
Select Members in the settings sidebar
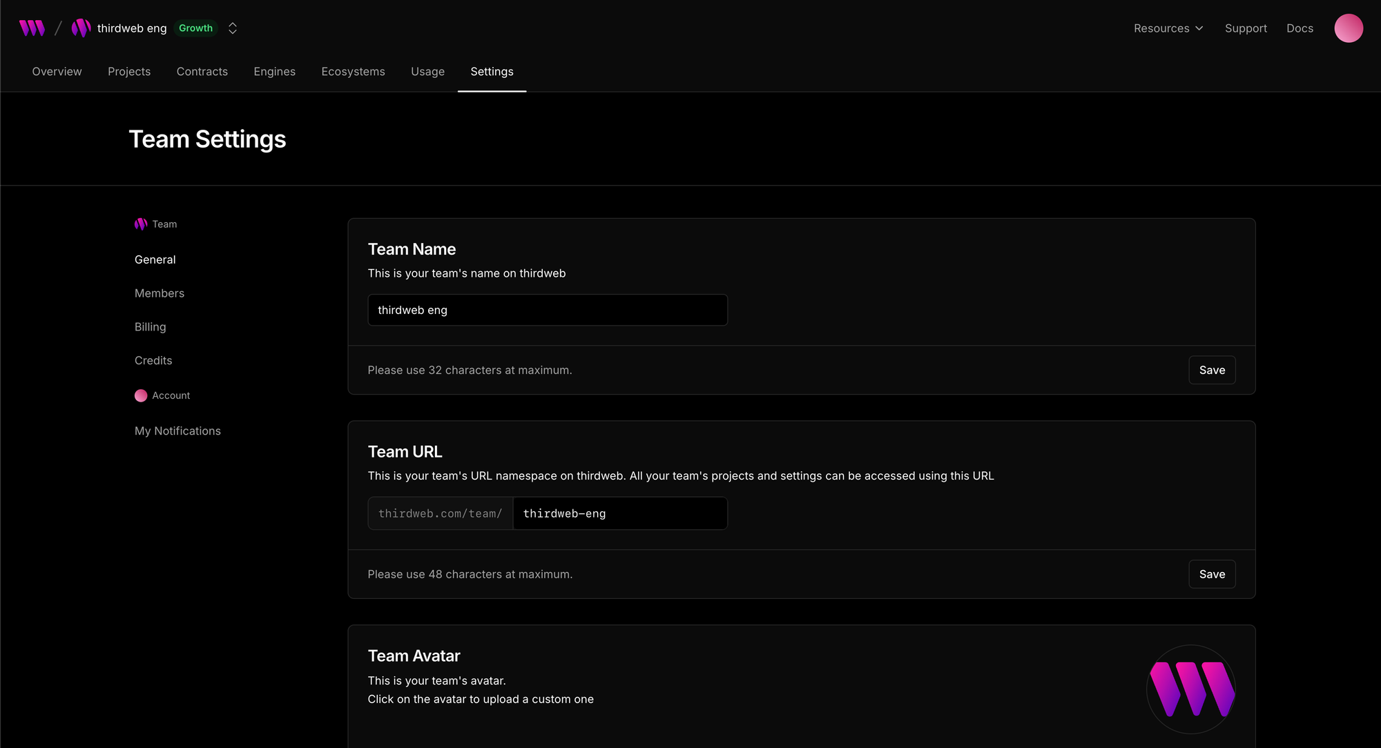point(160,293)
